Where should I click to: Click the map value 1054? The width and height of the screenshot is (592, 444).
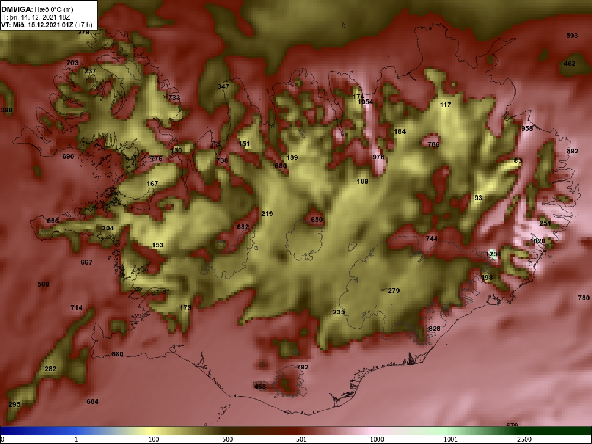[x=365, y=102]
